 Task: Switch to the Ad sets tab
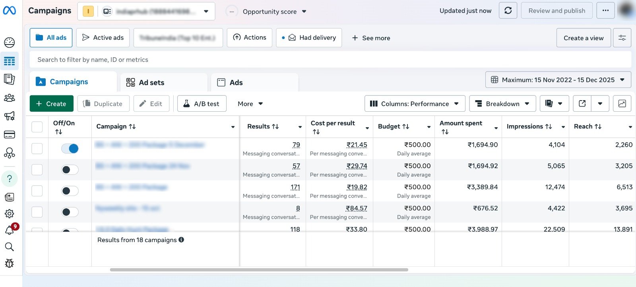tap(151, 83)
